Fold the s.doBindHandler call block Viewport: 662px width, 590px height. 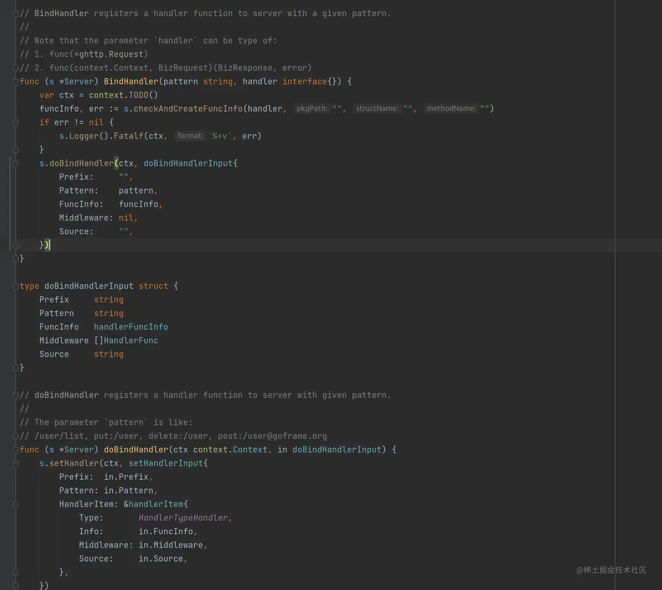click(x=16, y=164)
